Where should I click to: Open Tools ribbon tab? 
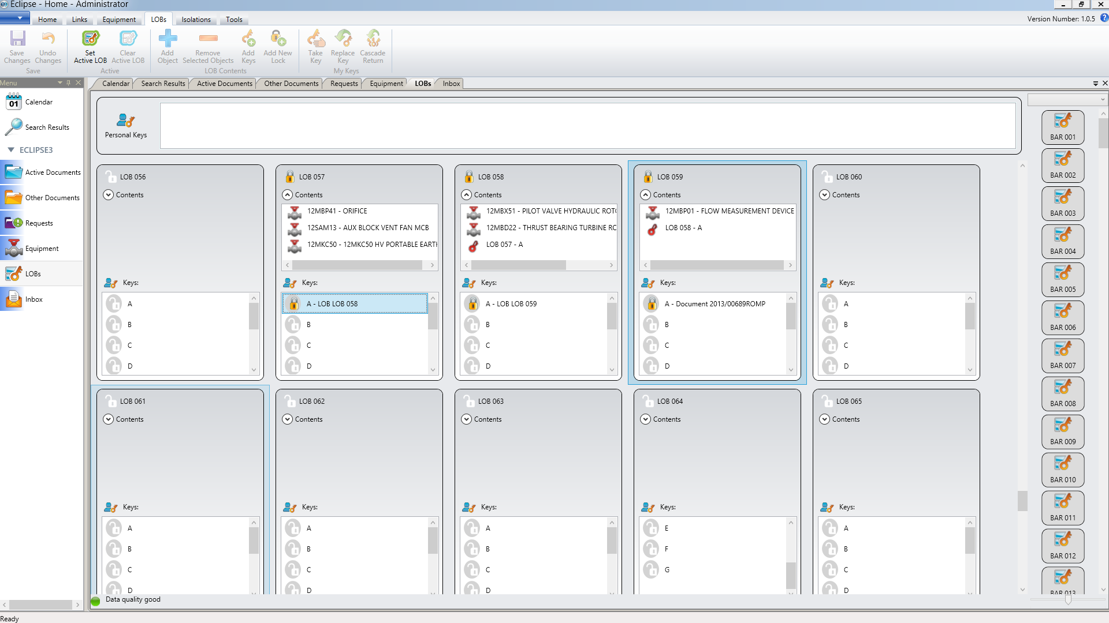[234, 20]
